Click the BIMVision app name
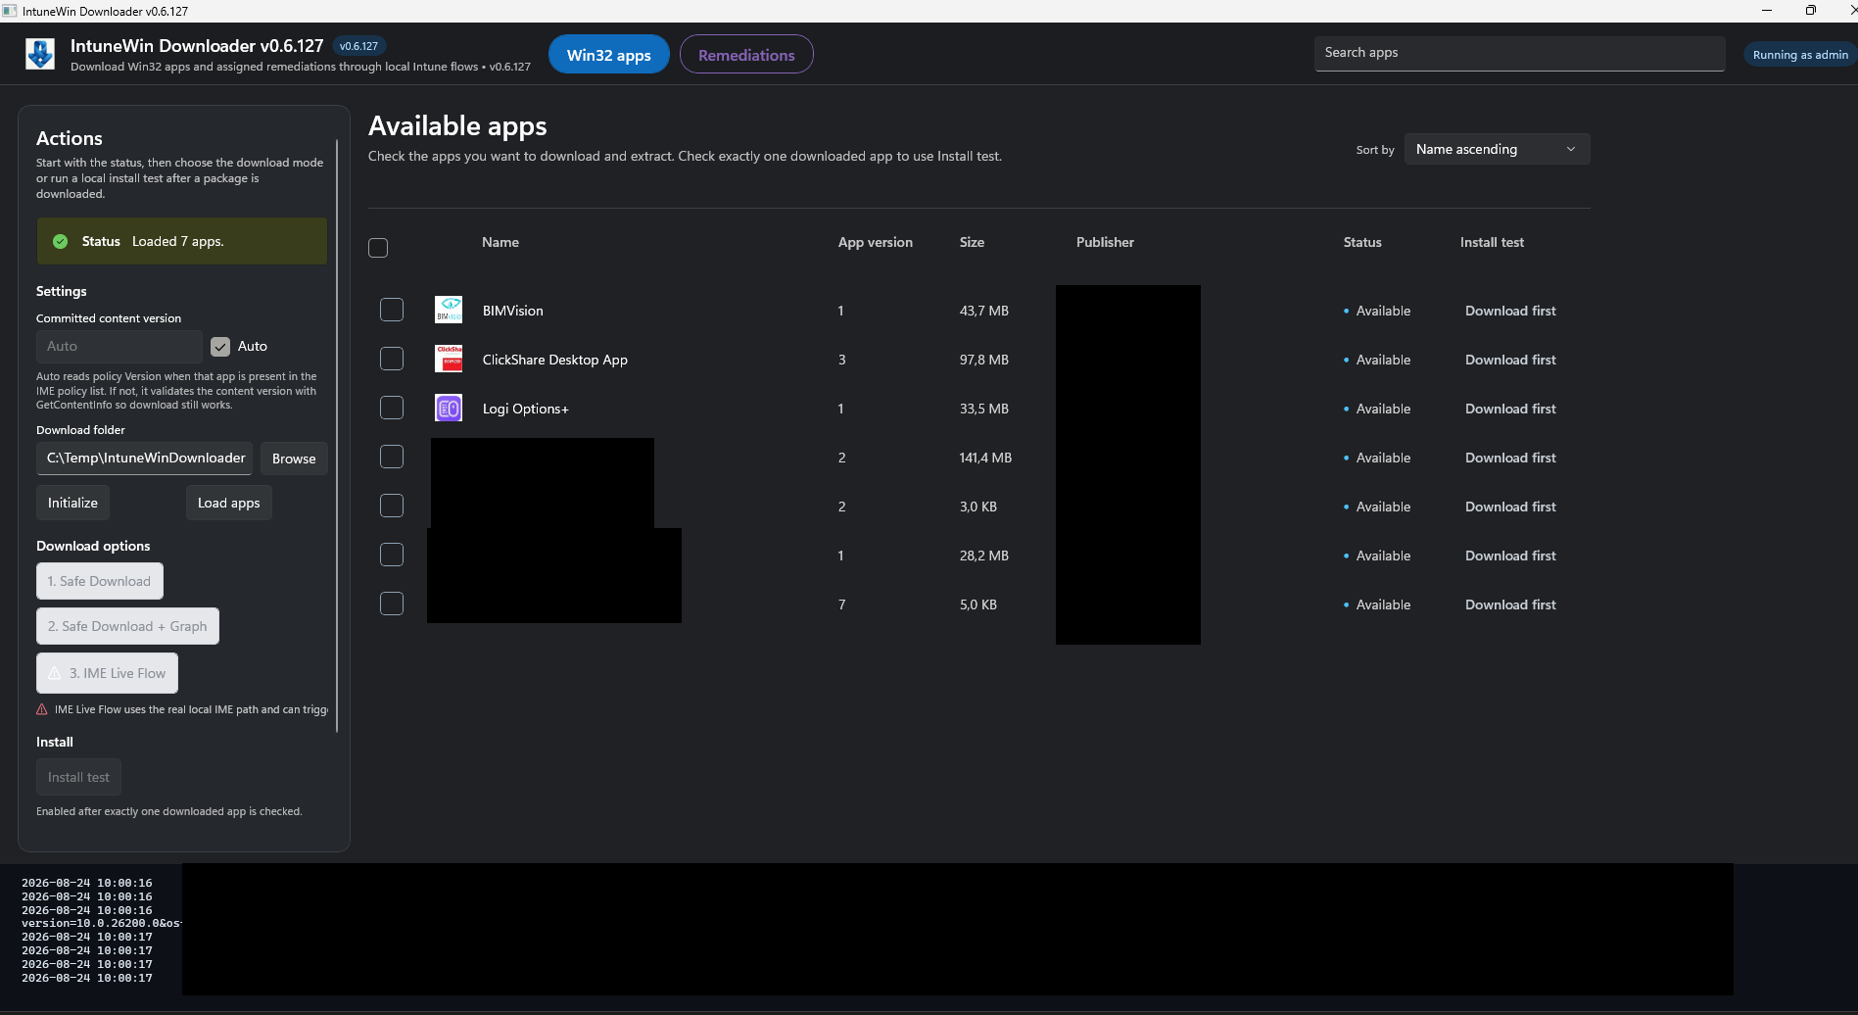The image size is (1858, 1015). tap(512, 311)
